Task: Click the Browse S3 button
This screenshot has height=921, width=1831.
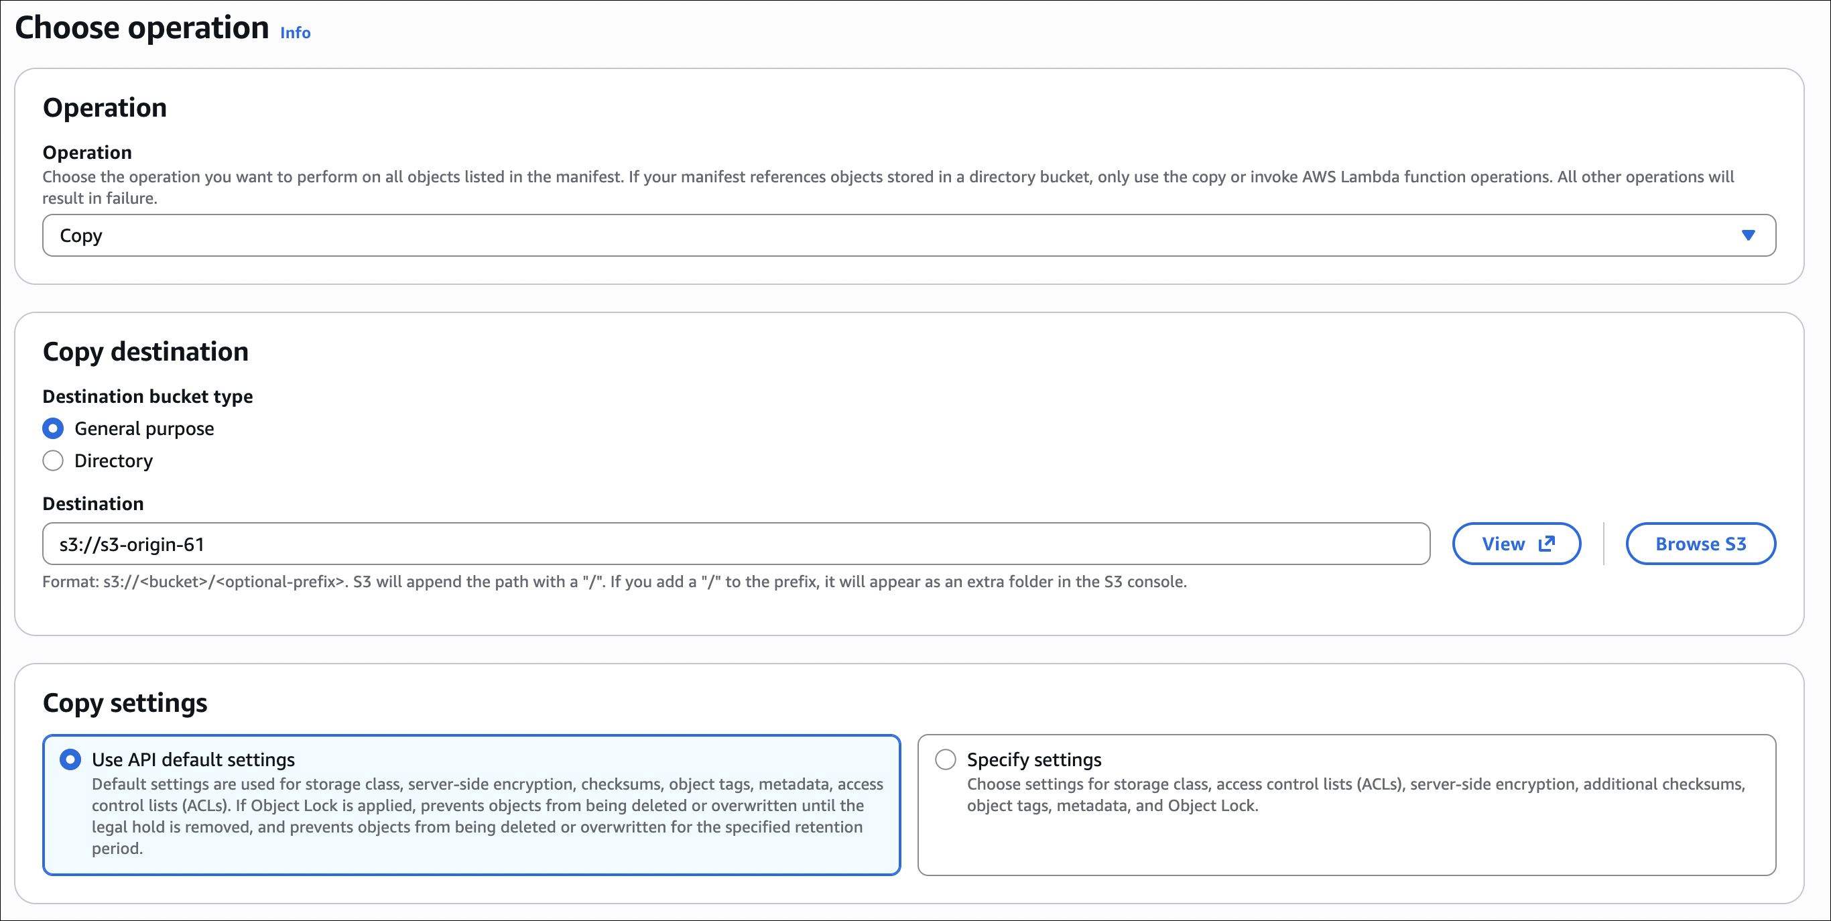Action: [1700, 544]
